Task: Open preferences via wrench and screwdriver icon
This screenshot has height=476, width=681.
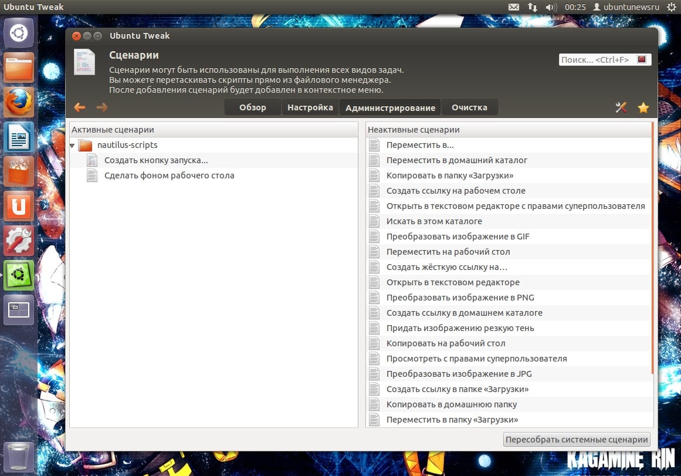Action: [621, 107]
